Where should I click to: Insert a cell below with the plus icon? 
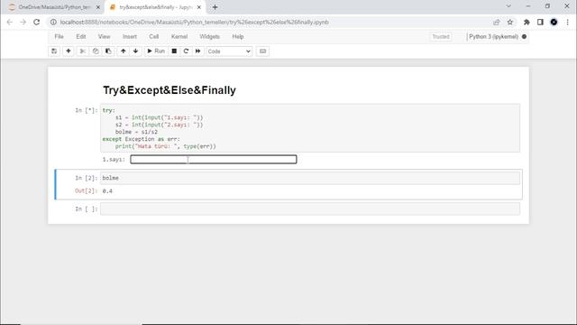tap(69, 51)
